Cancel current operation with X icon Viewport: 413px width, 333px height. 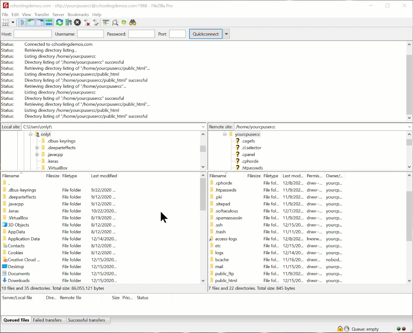[x=78, y=22]
